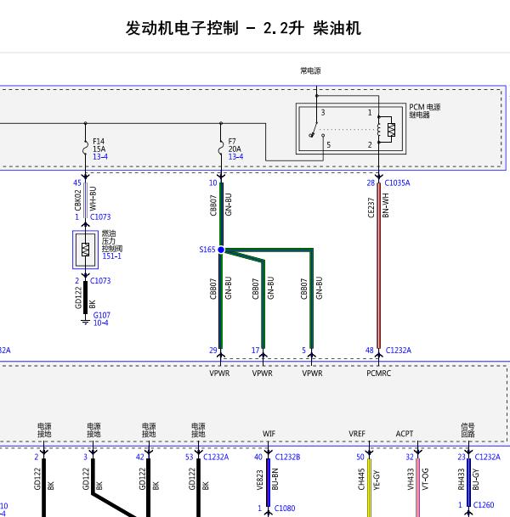Open the 151-1 fuel valve reference
The width and height of the screenshot is (510, 517).
point(112,256)
